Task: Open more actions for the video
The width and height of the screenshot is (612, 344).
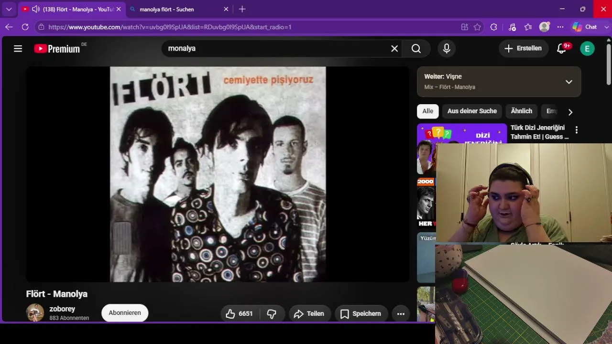Action: coord(401,314)
